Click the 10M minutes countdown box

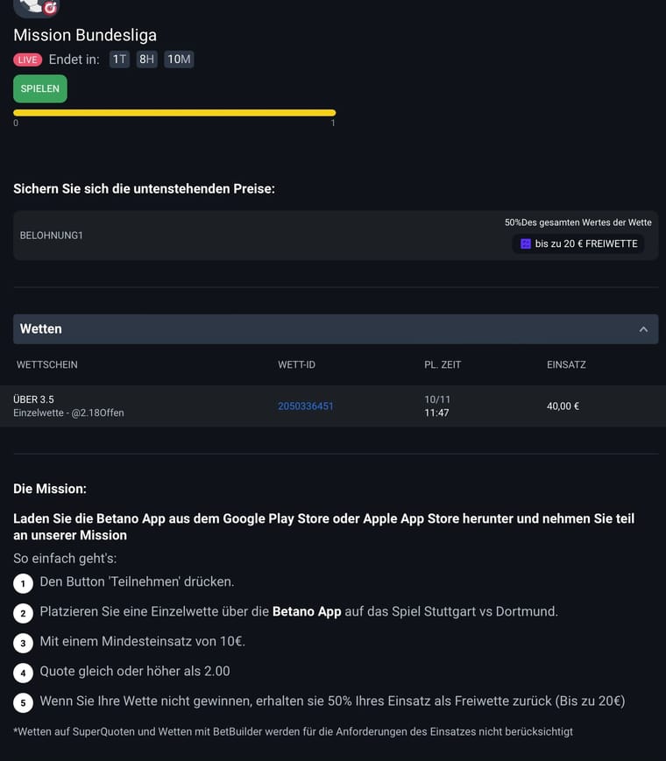tap(179, 60)
